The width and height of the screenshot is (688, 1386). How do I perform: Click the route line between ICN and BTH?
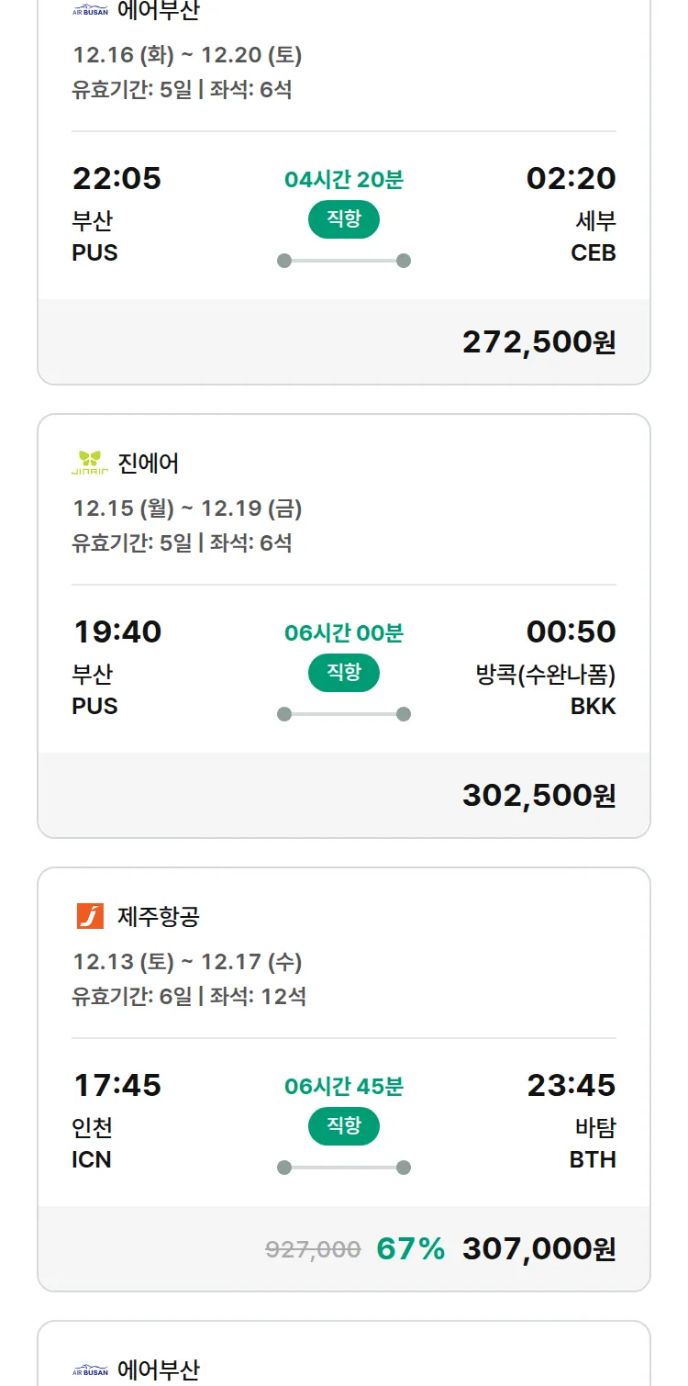tap(343, 1168)
